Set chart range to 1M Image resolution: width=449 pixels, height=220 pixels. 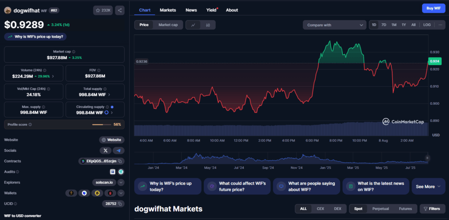point(394,25)
